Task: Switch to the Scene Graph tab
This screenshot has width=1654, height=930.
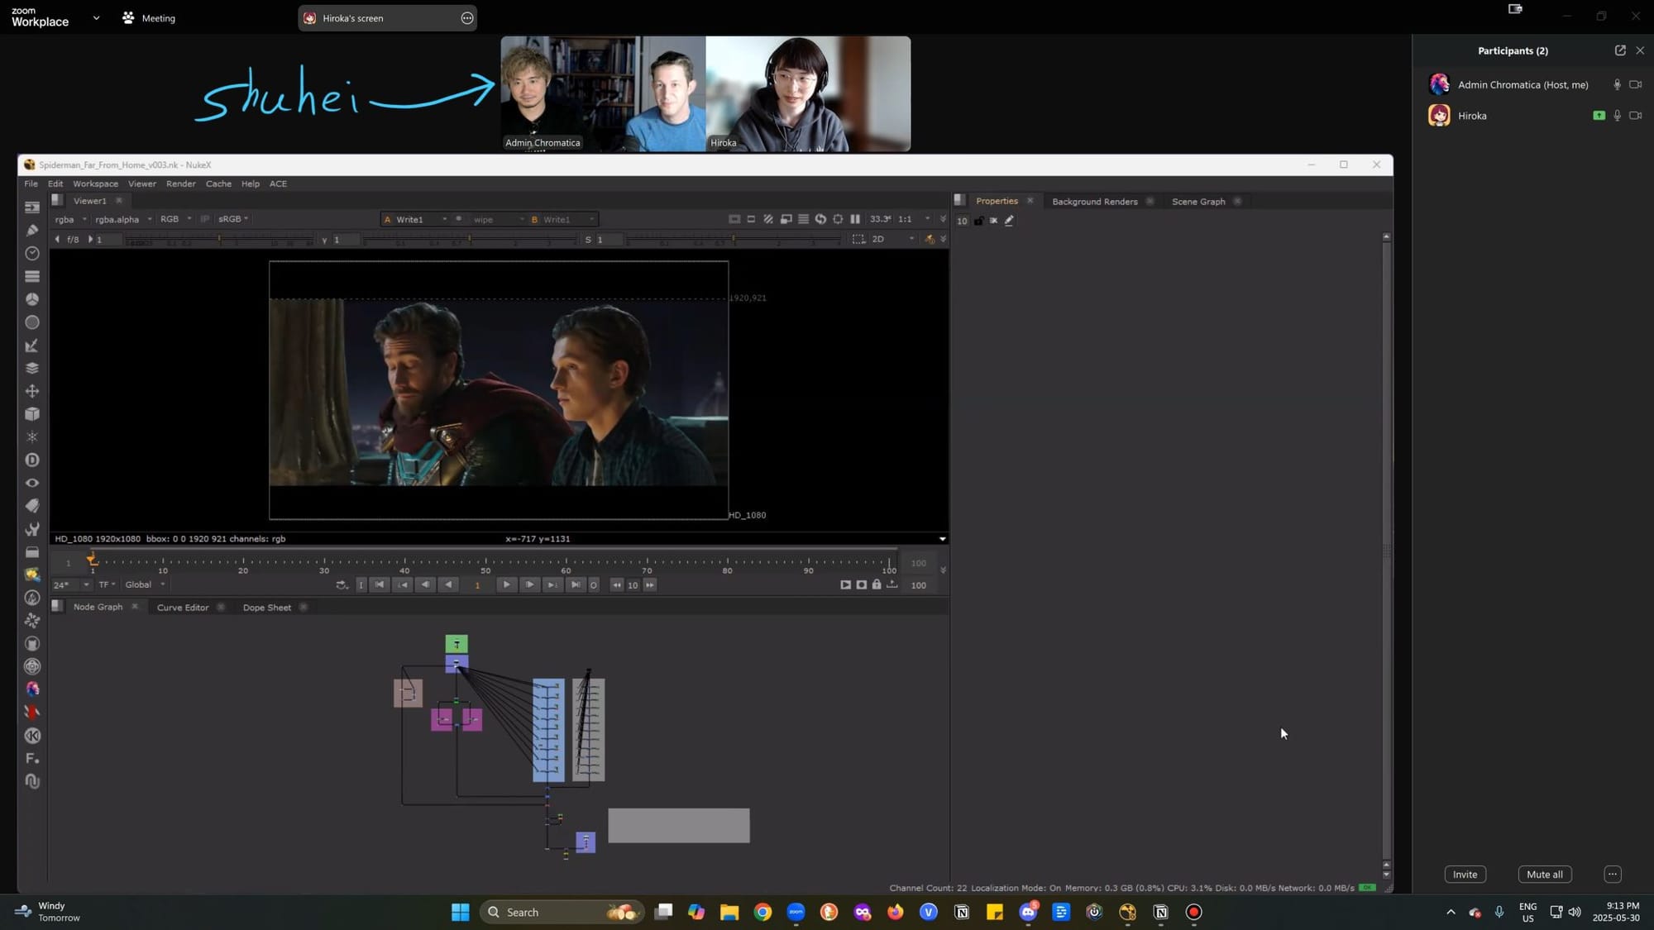Action: tap(1198, 202)
